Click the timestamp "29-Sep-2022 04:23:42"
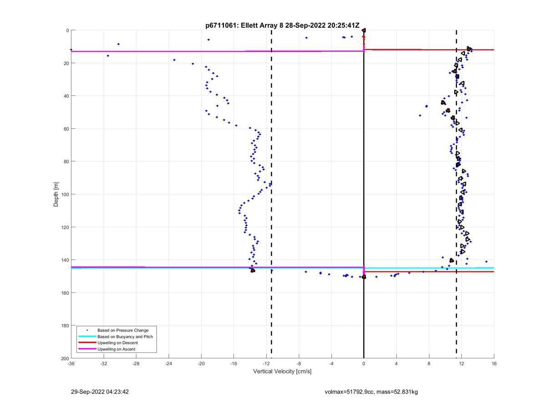 coord(100,392)
